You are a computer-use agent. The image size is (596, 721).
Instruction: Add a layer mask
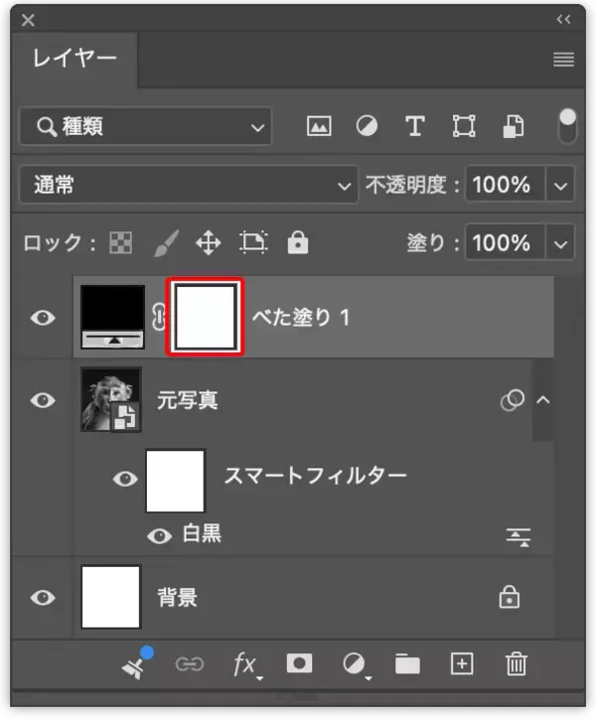(299, 663)
